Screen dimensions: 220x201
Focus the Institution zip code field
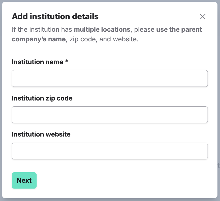point(110,115)
